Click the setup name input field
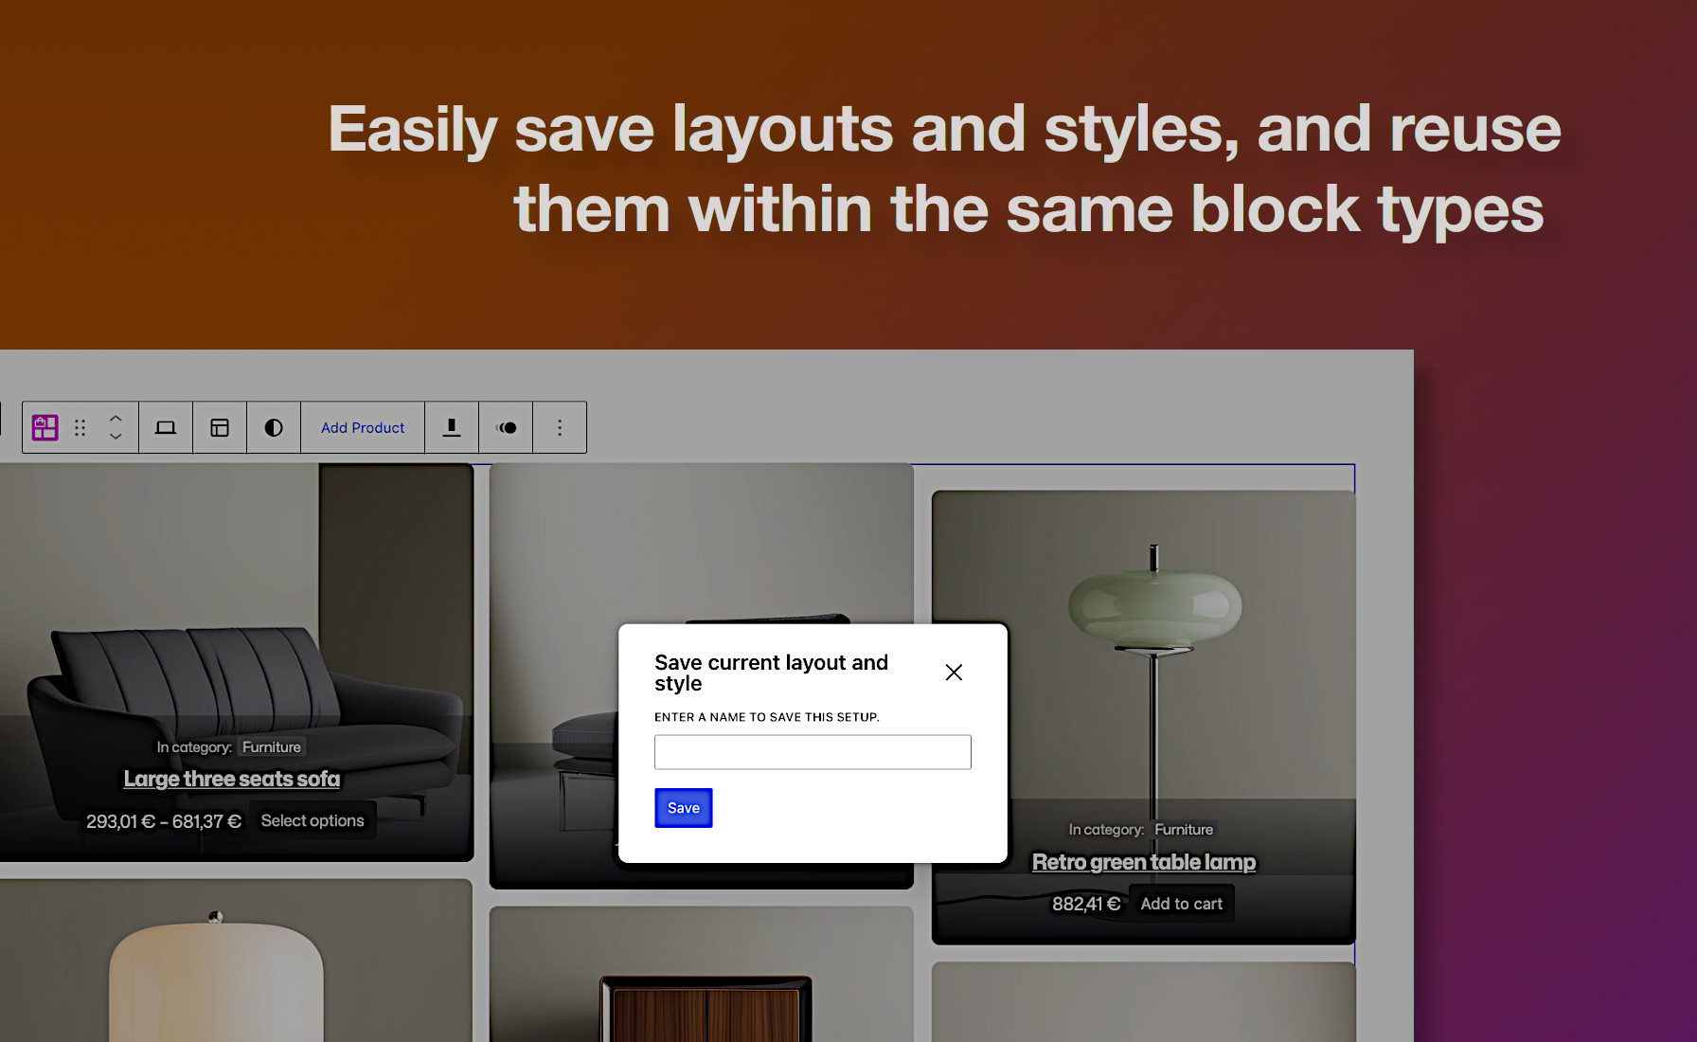Viewport: 1697px width, 1042px height. (812, 751)
